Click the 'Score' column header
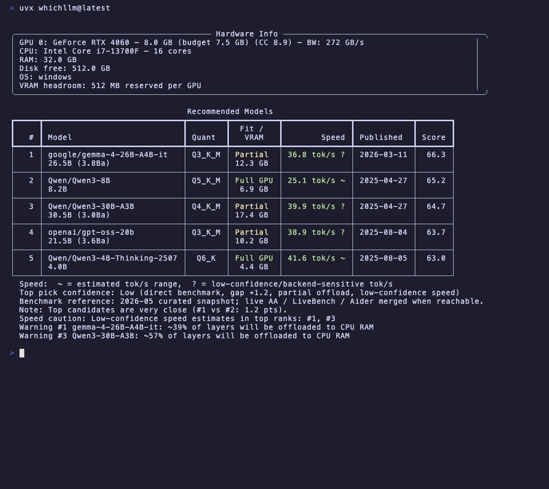 coord(433,137)
